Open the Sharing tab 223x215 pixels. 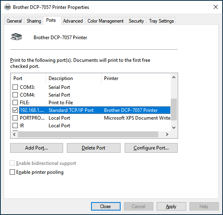coord(34,21)
